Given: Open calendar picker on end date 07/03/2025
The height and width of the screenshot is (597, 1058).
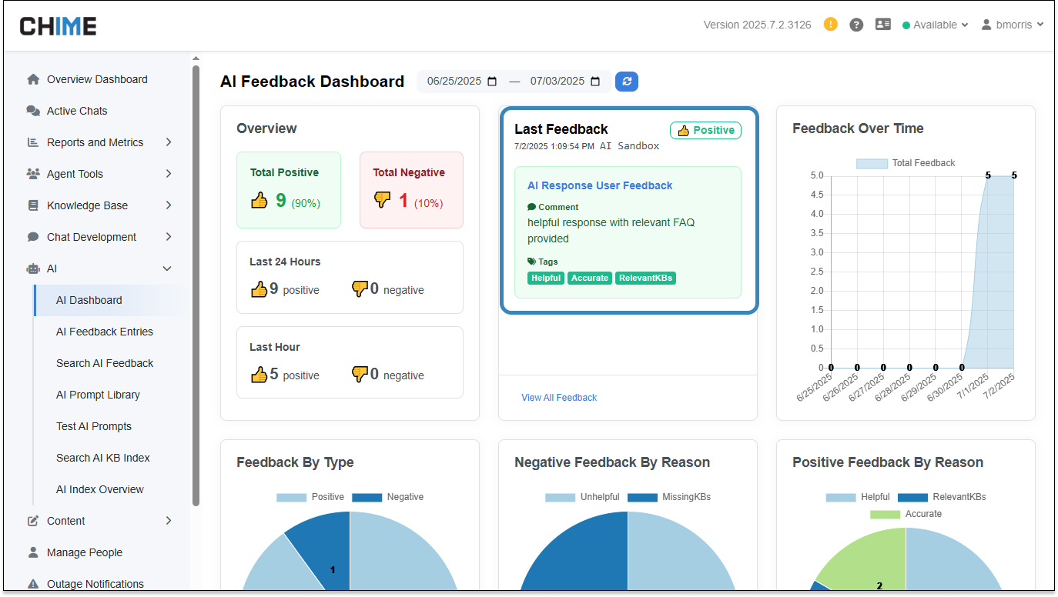Looking at the screenshot, I should click(x=596, y=81).
